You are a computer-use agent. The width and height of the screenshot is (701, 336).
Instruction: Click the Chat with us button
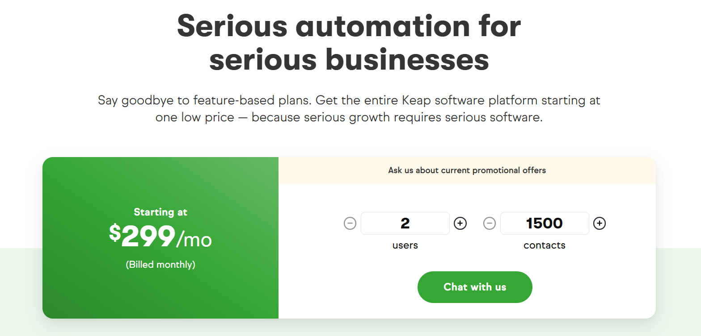pyautogui.click(x=475, y=287)
